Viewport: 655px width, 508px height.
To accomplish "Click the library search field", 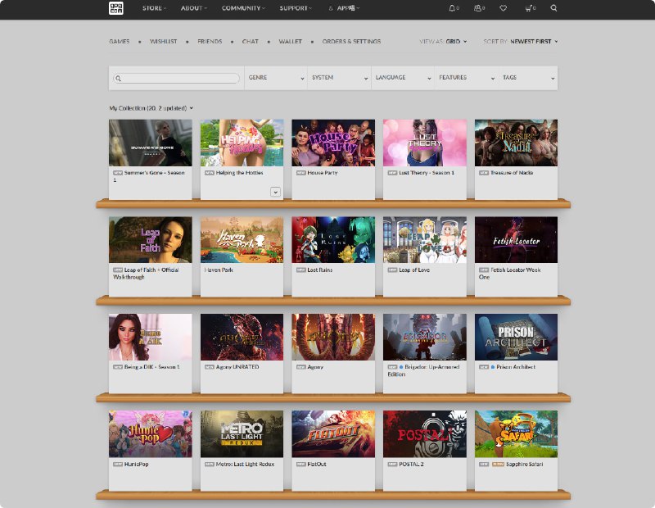I will click(x=176, y=78).
